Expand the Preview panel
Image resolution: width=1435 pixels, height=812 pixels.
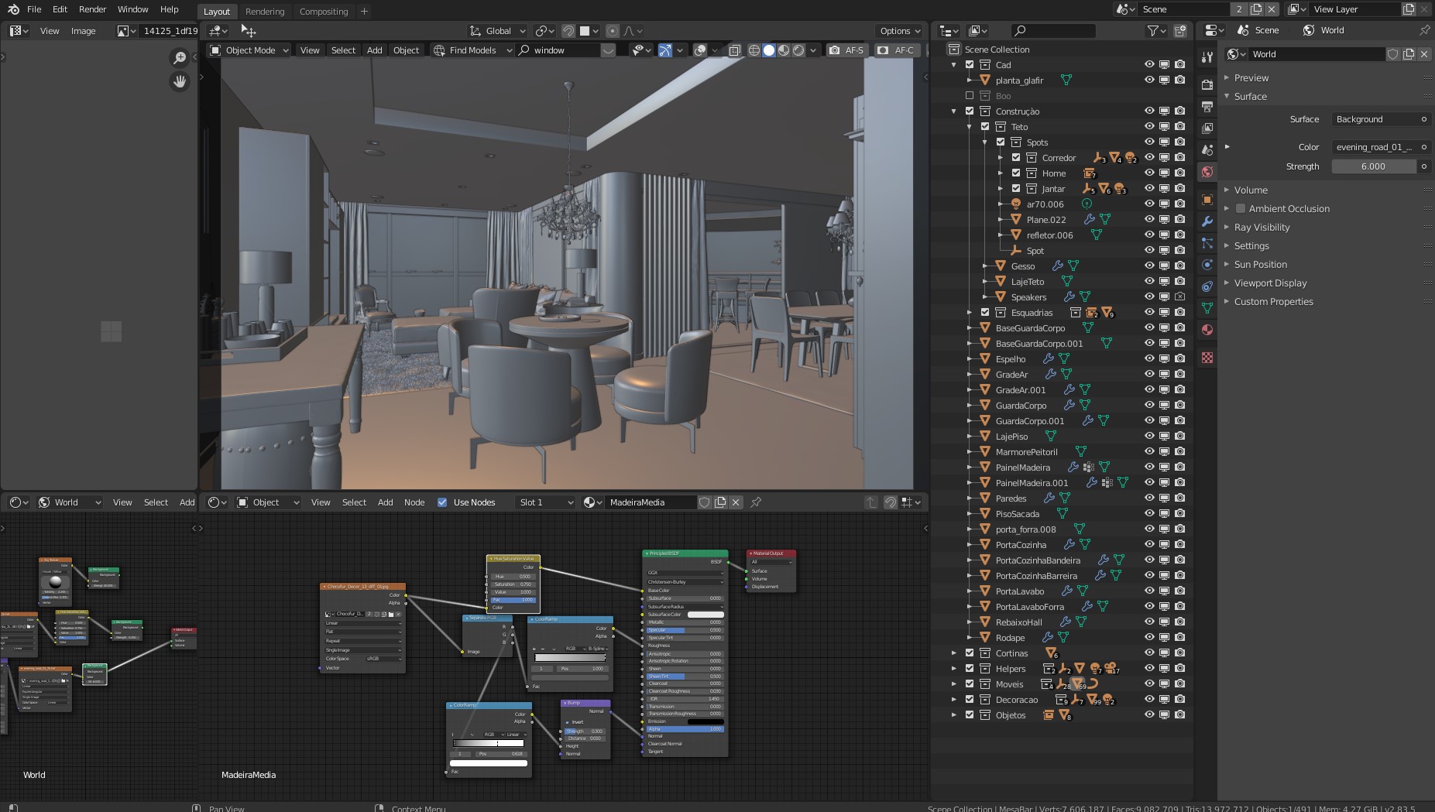pos(1251,78)
